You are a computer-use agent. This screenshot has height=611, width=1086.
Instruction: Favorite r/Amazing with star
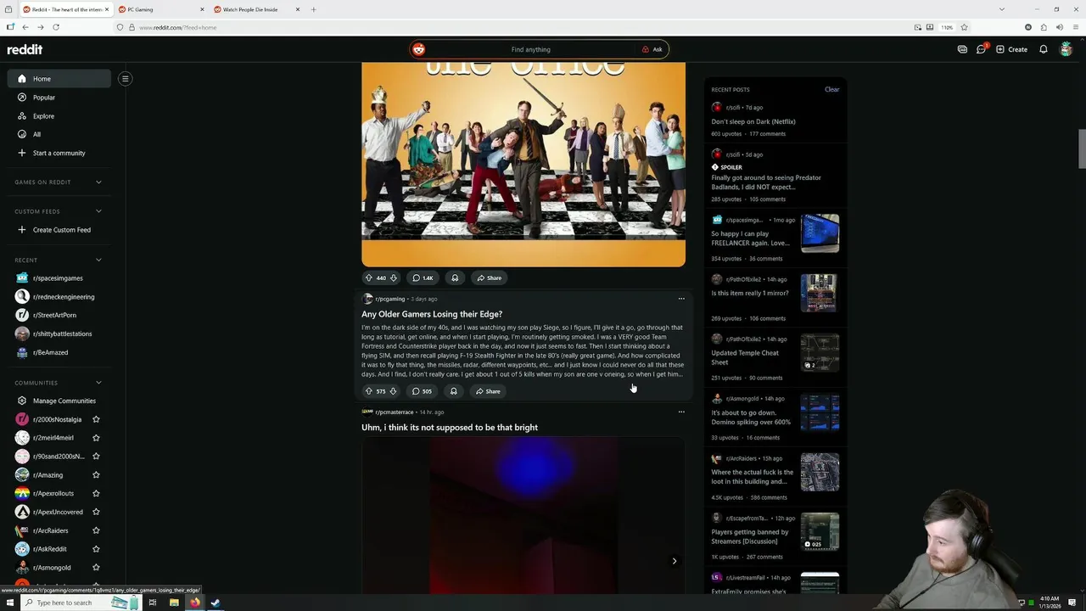[x=96, y=475]
